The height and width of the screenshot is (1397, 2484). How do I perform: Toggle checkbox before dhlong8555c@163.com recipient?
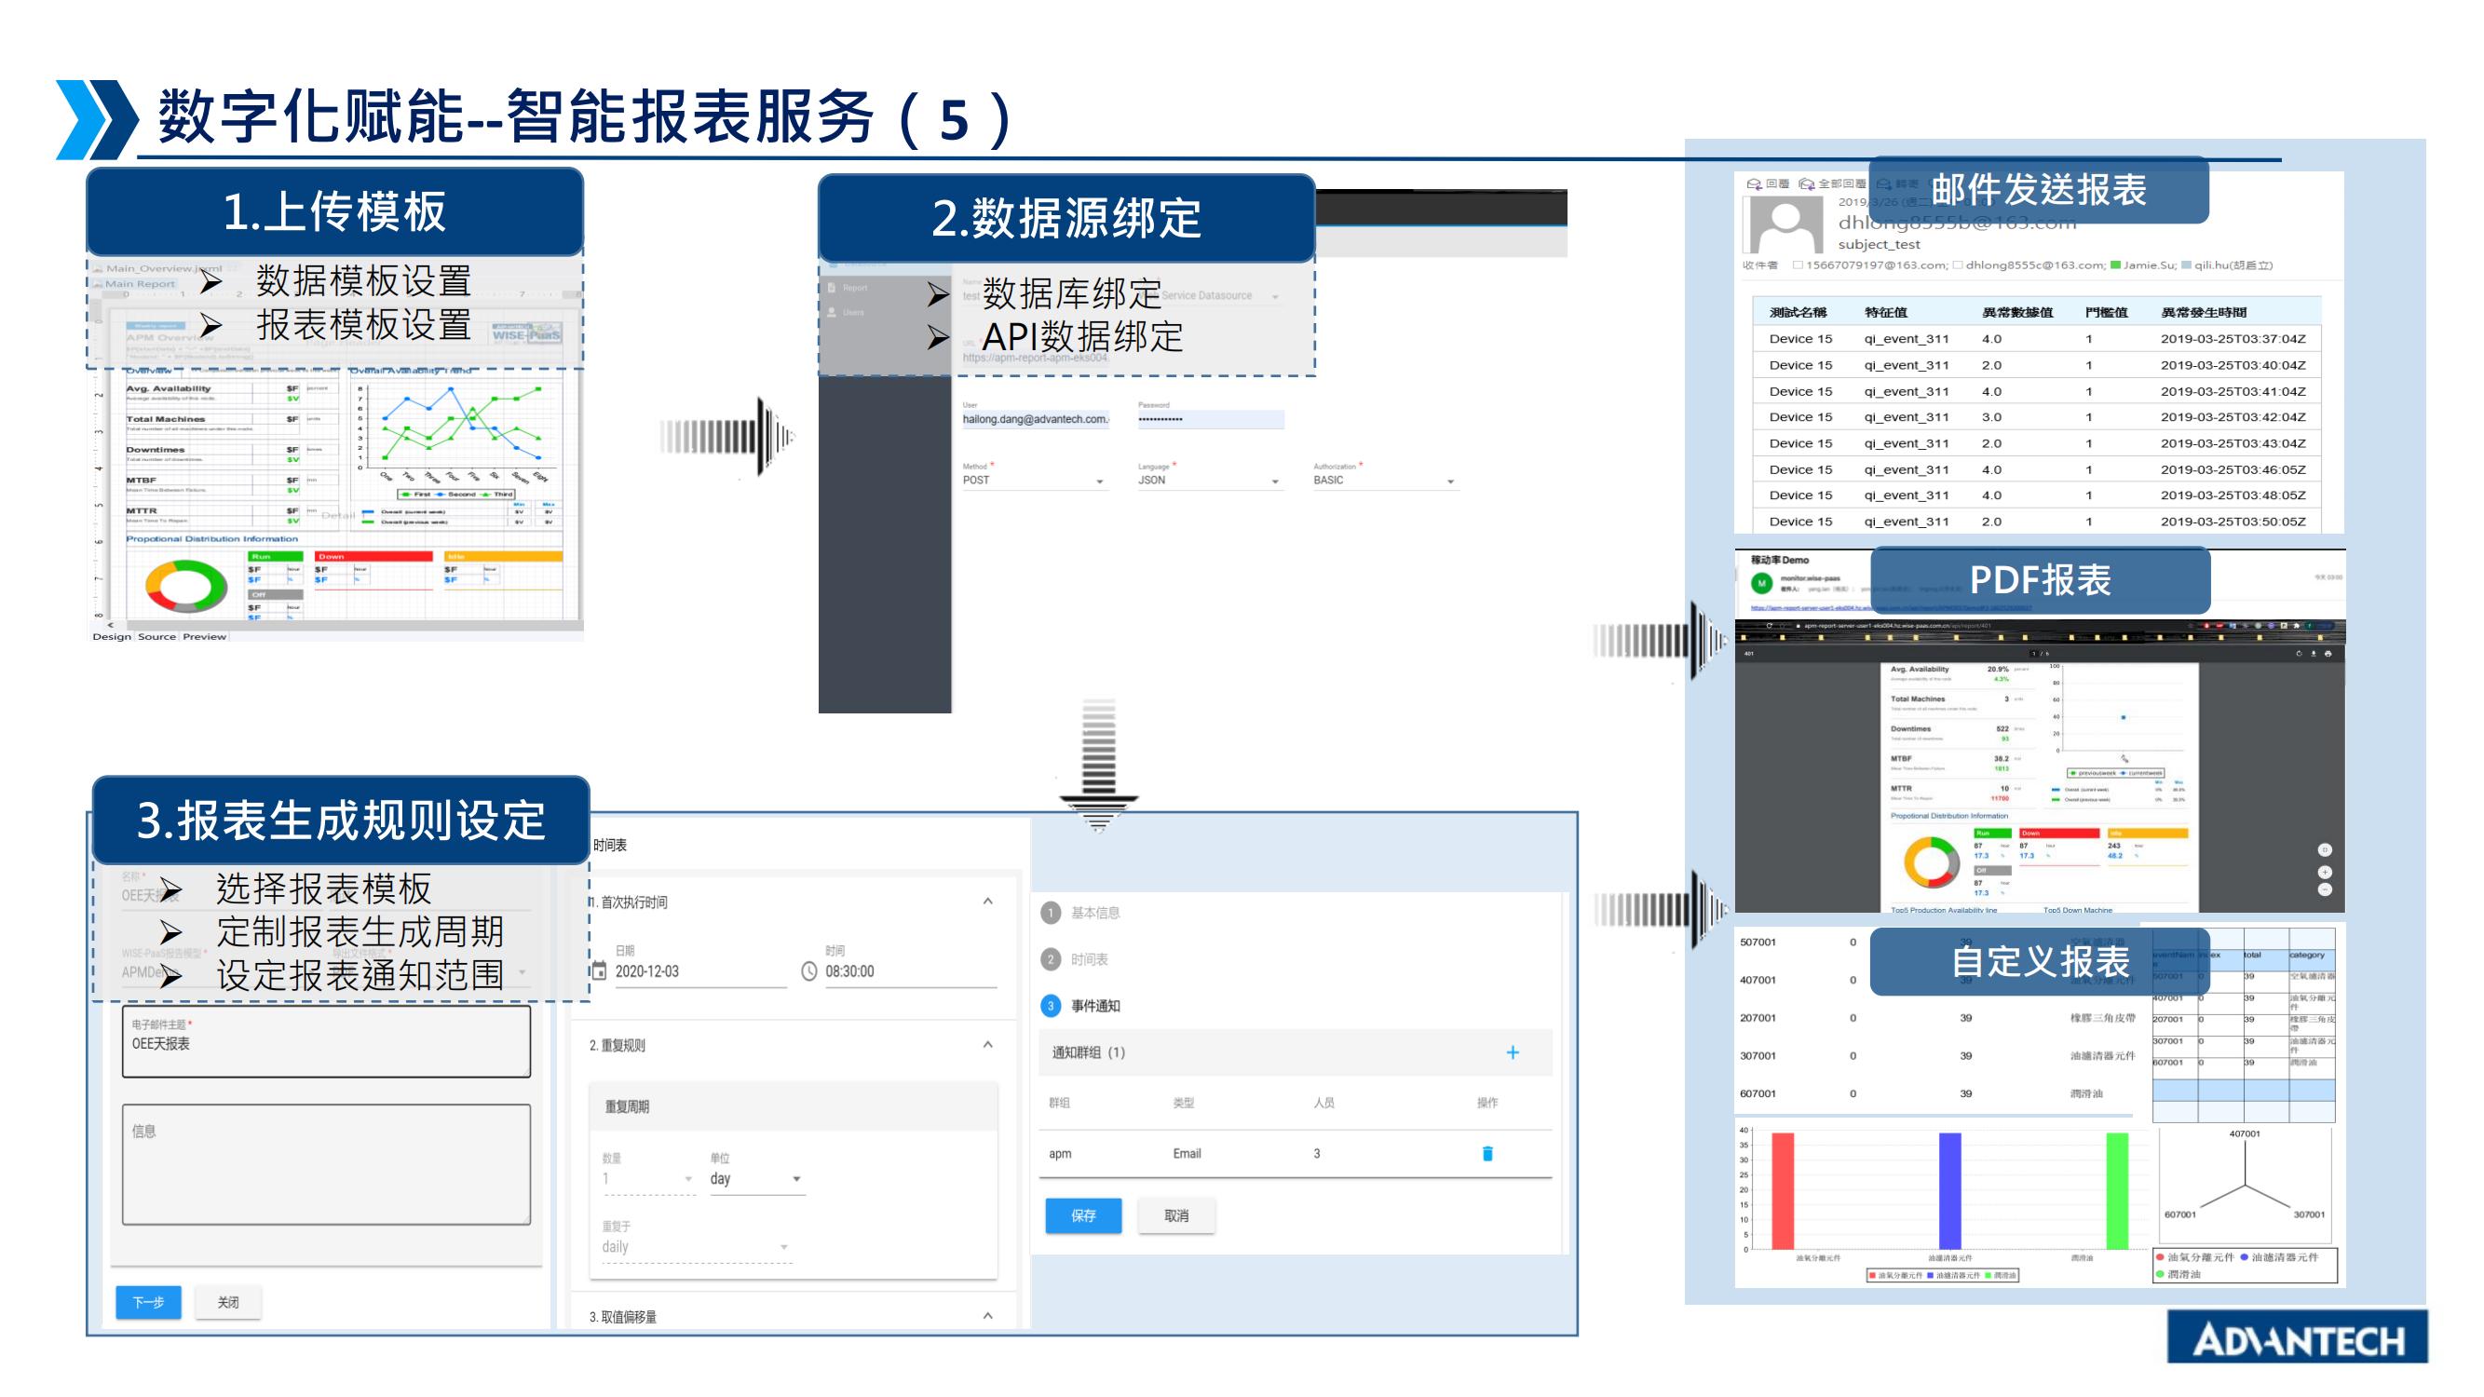point(1958,265)
